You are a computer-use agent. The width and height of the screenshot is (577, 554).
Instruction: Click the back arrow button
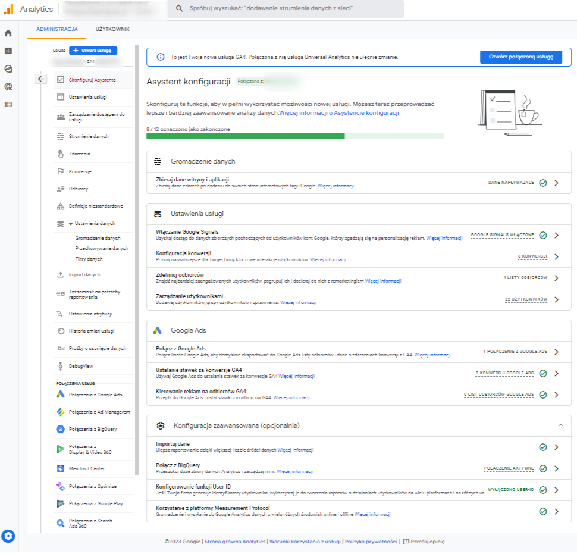pos(41,79)
